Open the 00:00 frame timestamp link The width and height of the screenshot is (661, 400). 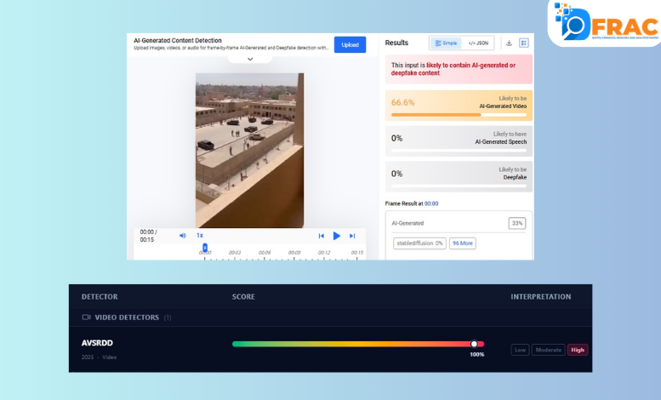click(x=431, y=203)
